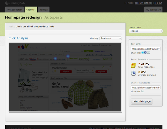Click the sticky notes total responses icon
The height and width of the screenshot is (129, 167).
(133, 65)
